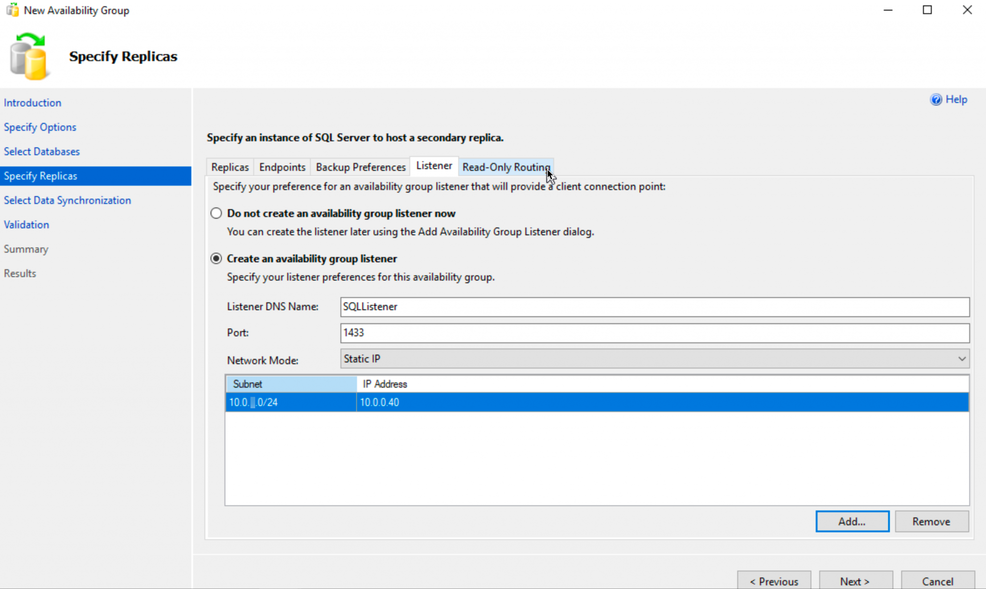Open the Endpoints tab
This screenshot has height=589, width=986.
pos(282,167)
